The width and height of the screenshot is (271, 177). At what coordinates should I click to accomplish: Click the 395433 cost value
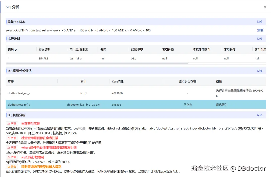[116, 105]
